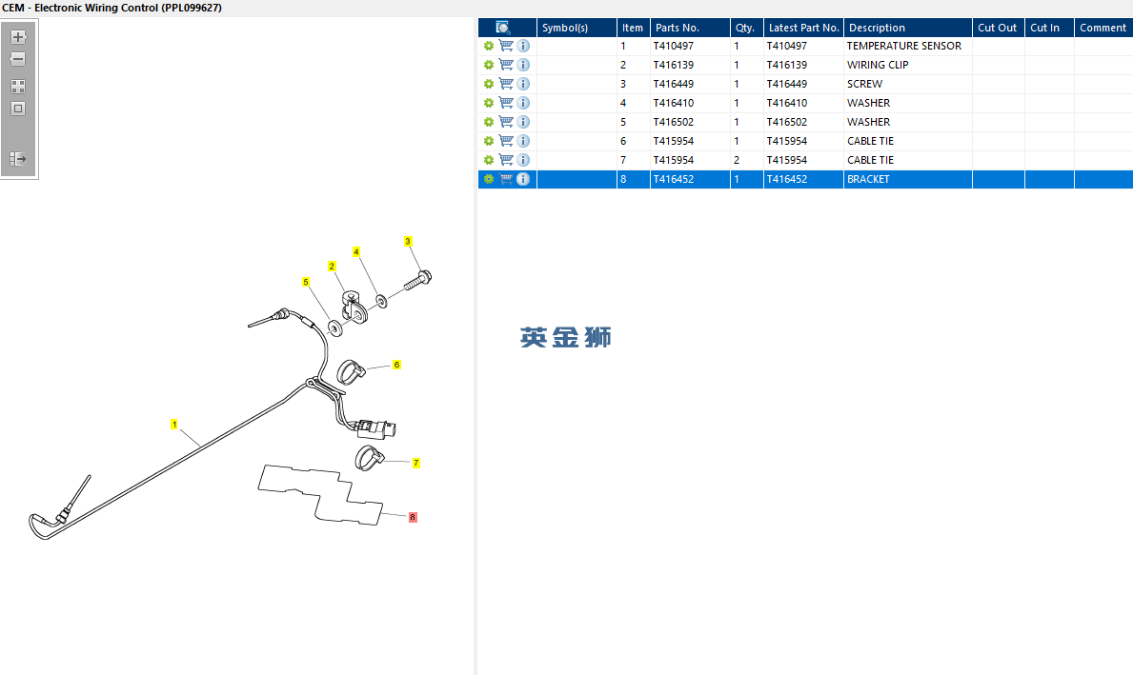This screenshot has width=1133, height=675.
Task: Sort by Parts No. column header
Action: click(690, 28)
